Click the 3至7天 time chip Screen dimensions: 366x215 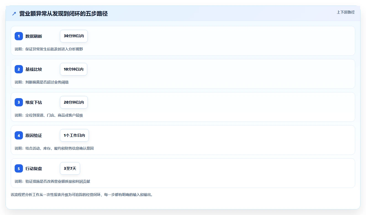point(70,168)
